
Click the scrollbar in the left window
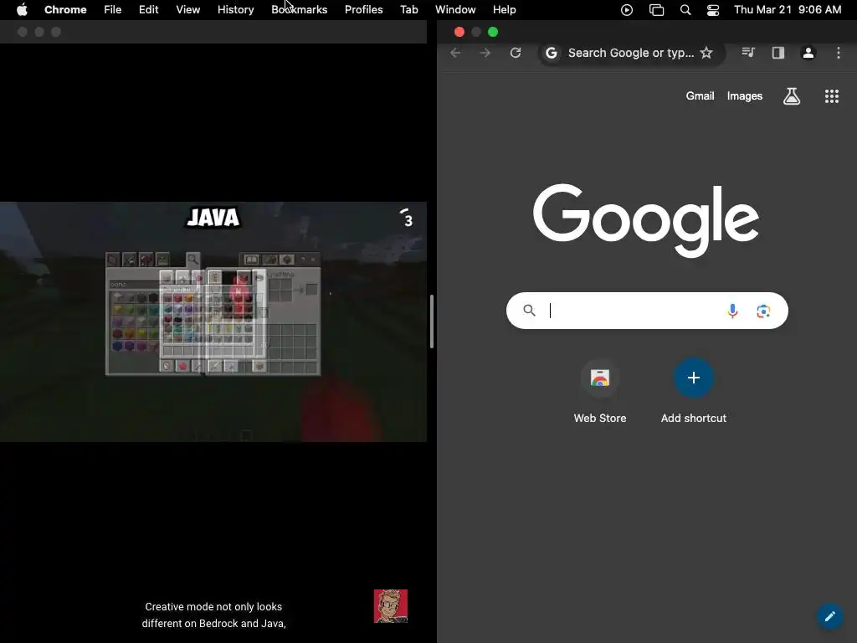[x=432, y=321]
